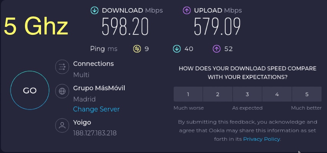Viewport: 327px width, 153px height.
Task: Click the upload latency icon next to 52
Action: [x=217, y=49]
